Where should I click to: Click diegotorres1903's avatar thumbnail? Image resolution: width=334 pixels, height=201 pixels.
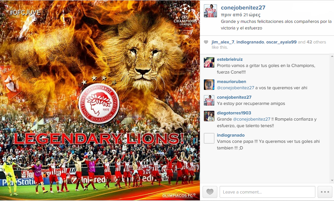209,116
